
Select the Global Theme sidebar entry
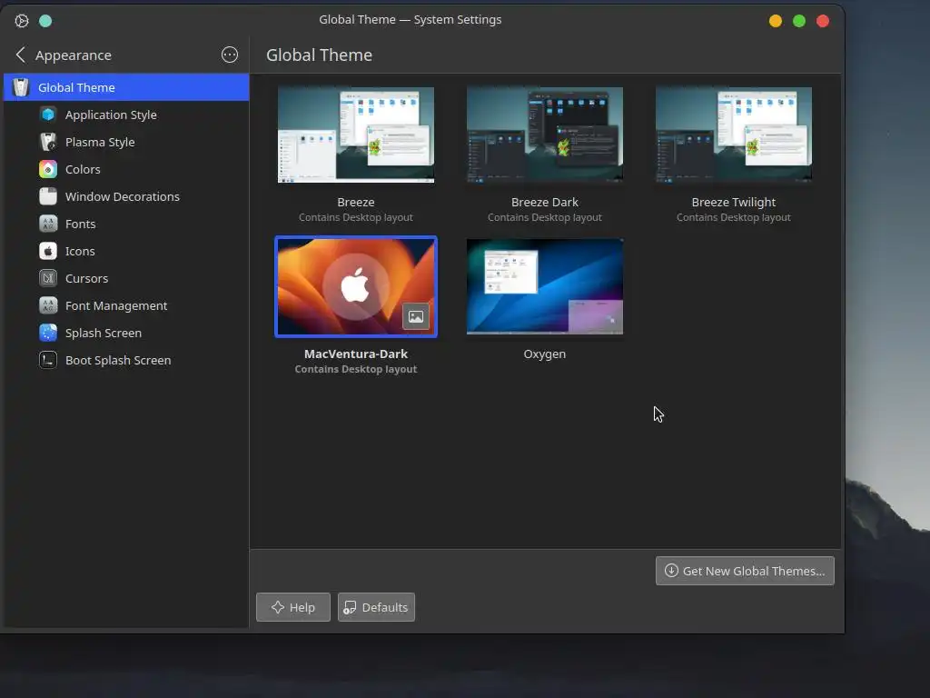126,87
